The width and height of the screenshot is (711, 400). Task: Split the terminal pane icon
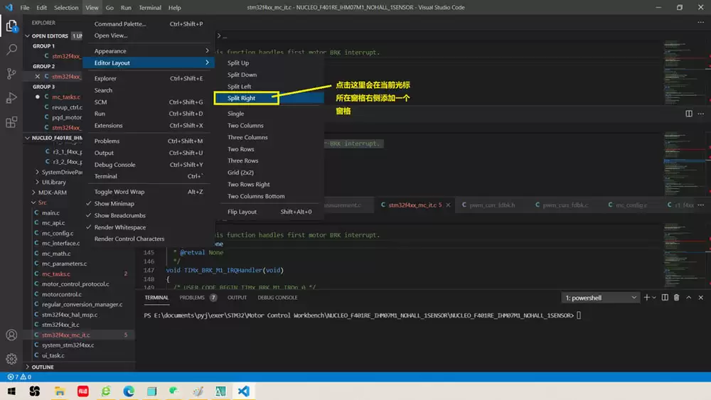[665, 298]
